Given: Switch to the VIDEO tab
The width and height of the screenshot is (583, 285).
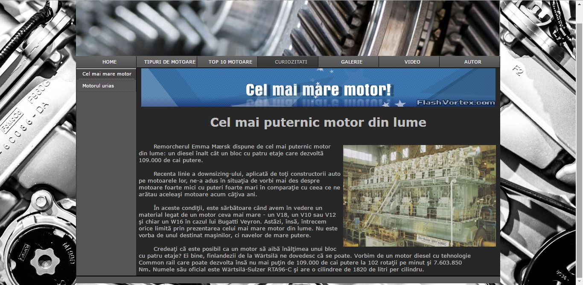Looking at the screenshot, I should 412,62.
